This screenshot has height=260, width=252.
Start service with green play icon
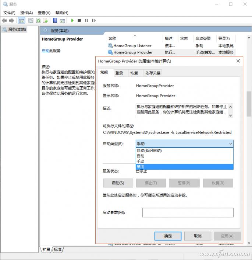pos(72,20)
